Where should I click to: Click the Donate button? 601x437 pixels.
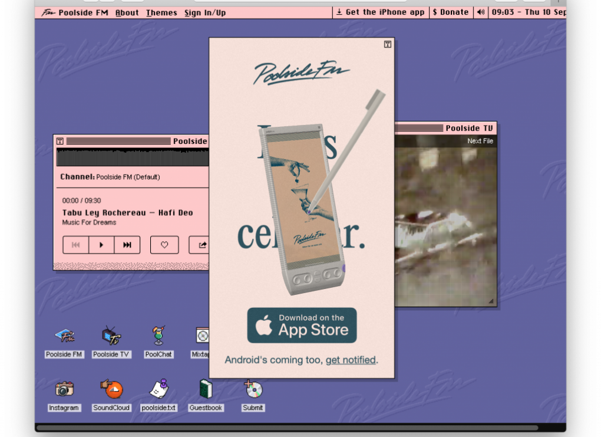coord(451,12)
